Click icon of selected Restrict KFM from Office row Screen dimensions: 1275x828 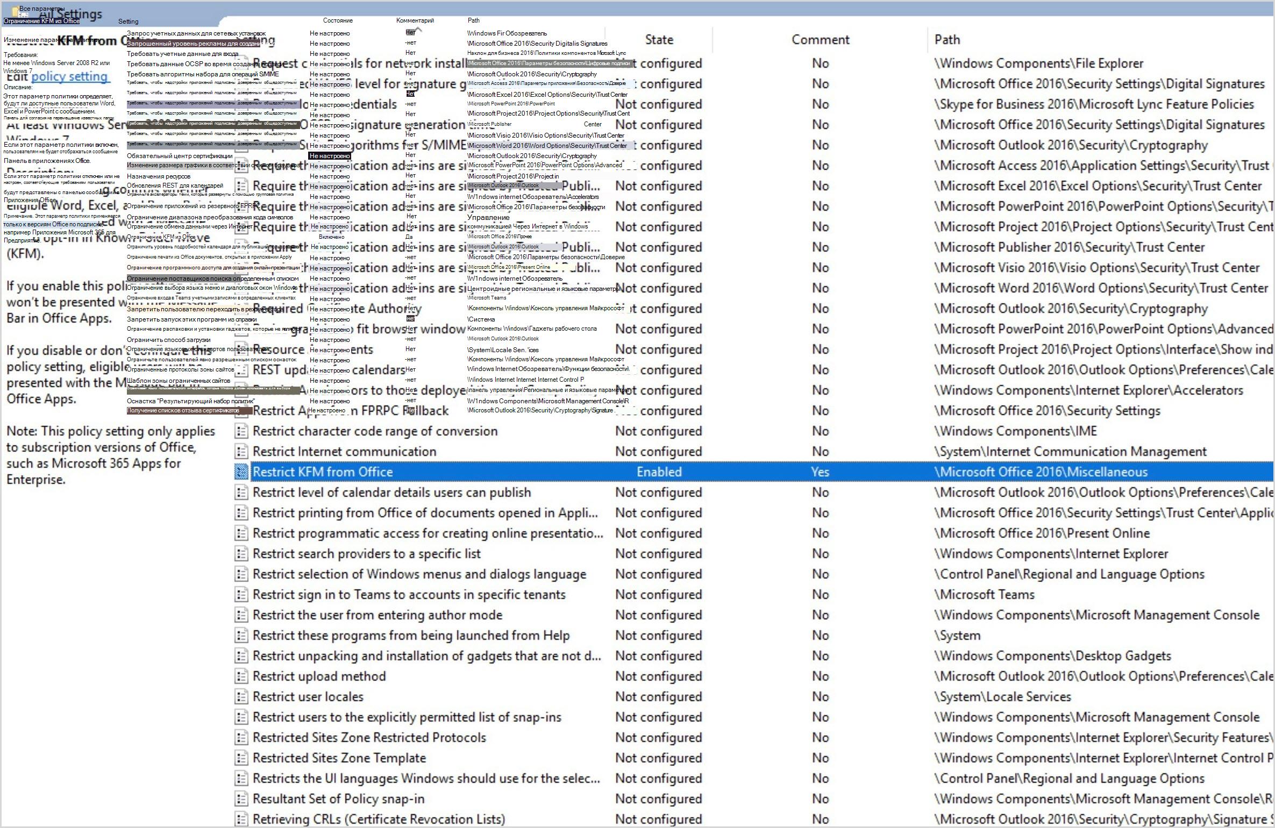coord(241,472)
